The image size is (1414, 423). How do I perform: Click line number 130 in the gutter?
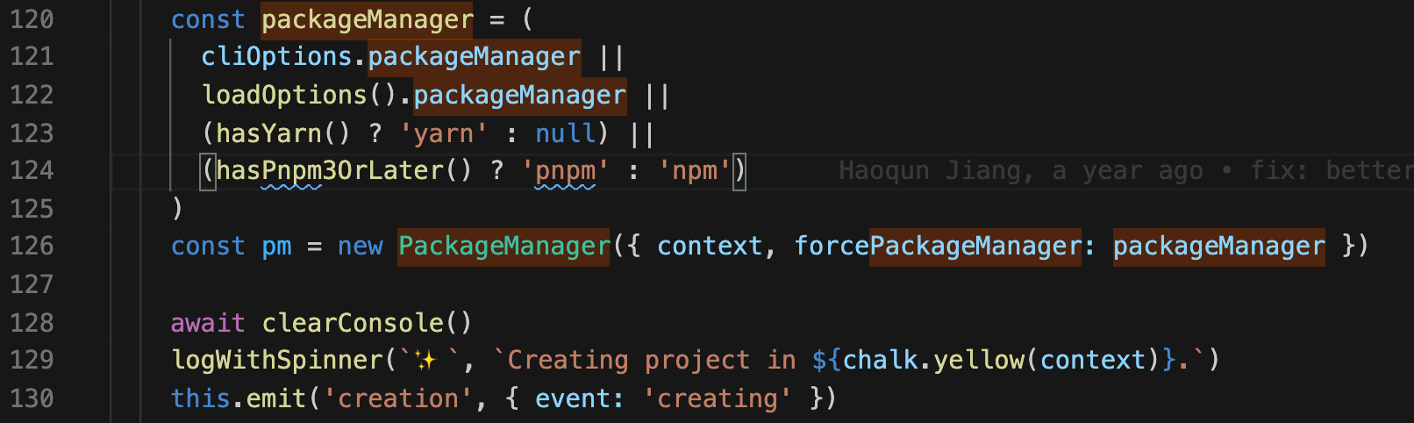pos(32,398)
